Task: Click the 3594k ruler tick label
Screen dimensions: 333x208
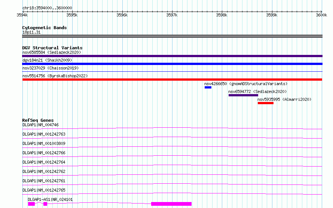Action: 22,15
